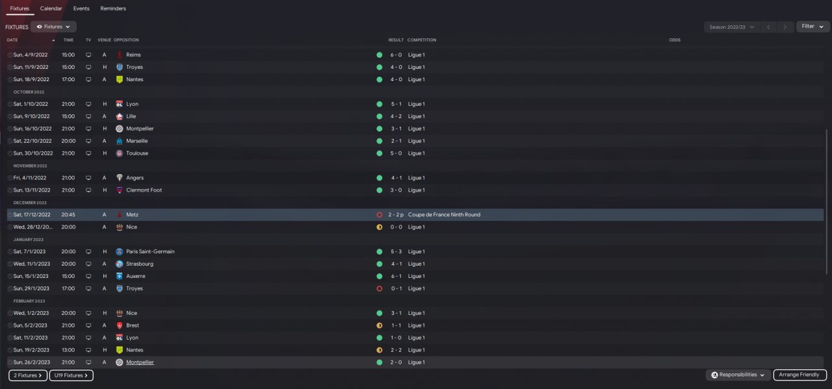Click the green win indicator on the Toulouse row
The image size is (832, 389).
[x=379, y=153]
